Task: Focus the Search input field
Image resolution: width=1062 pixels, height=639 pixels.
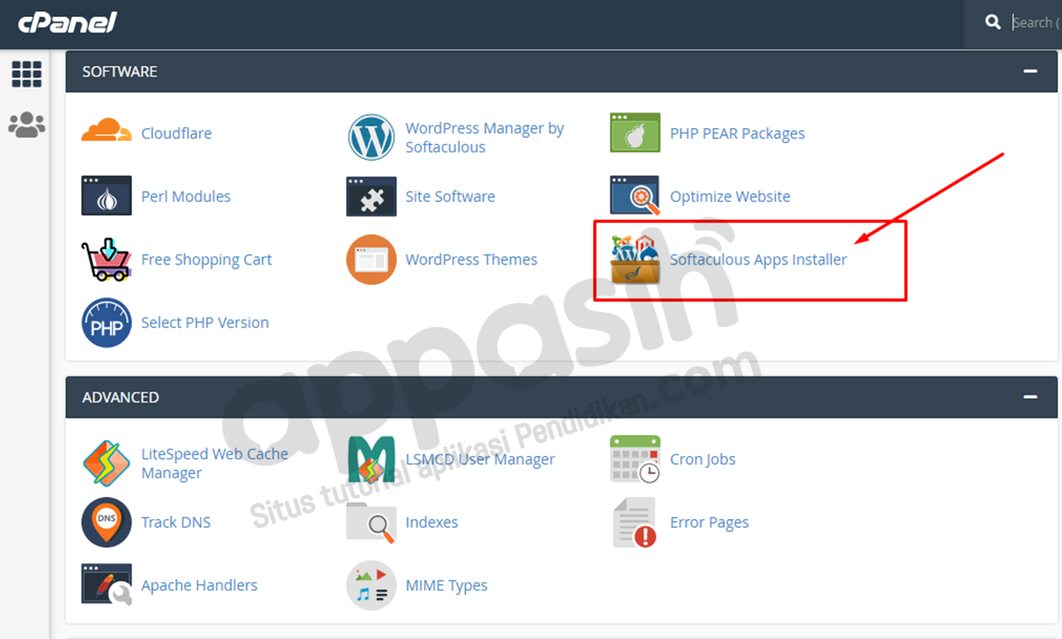Action: [x=1036, y=22]
